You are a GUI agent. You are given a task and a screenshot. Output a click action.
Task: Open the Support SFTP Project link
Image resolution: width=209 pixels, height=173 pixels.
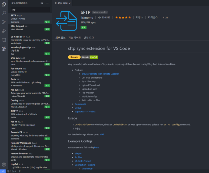click(x=85, y=112)
